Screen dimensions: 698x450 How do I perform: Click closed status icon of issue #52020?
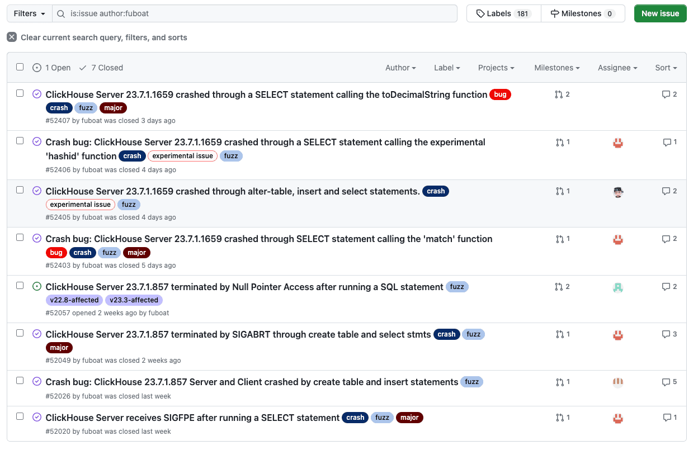pyautogui.click(x=37, y=417)
